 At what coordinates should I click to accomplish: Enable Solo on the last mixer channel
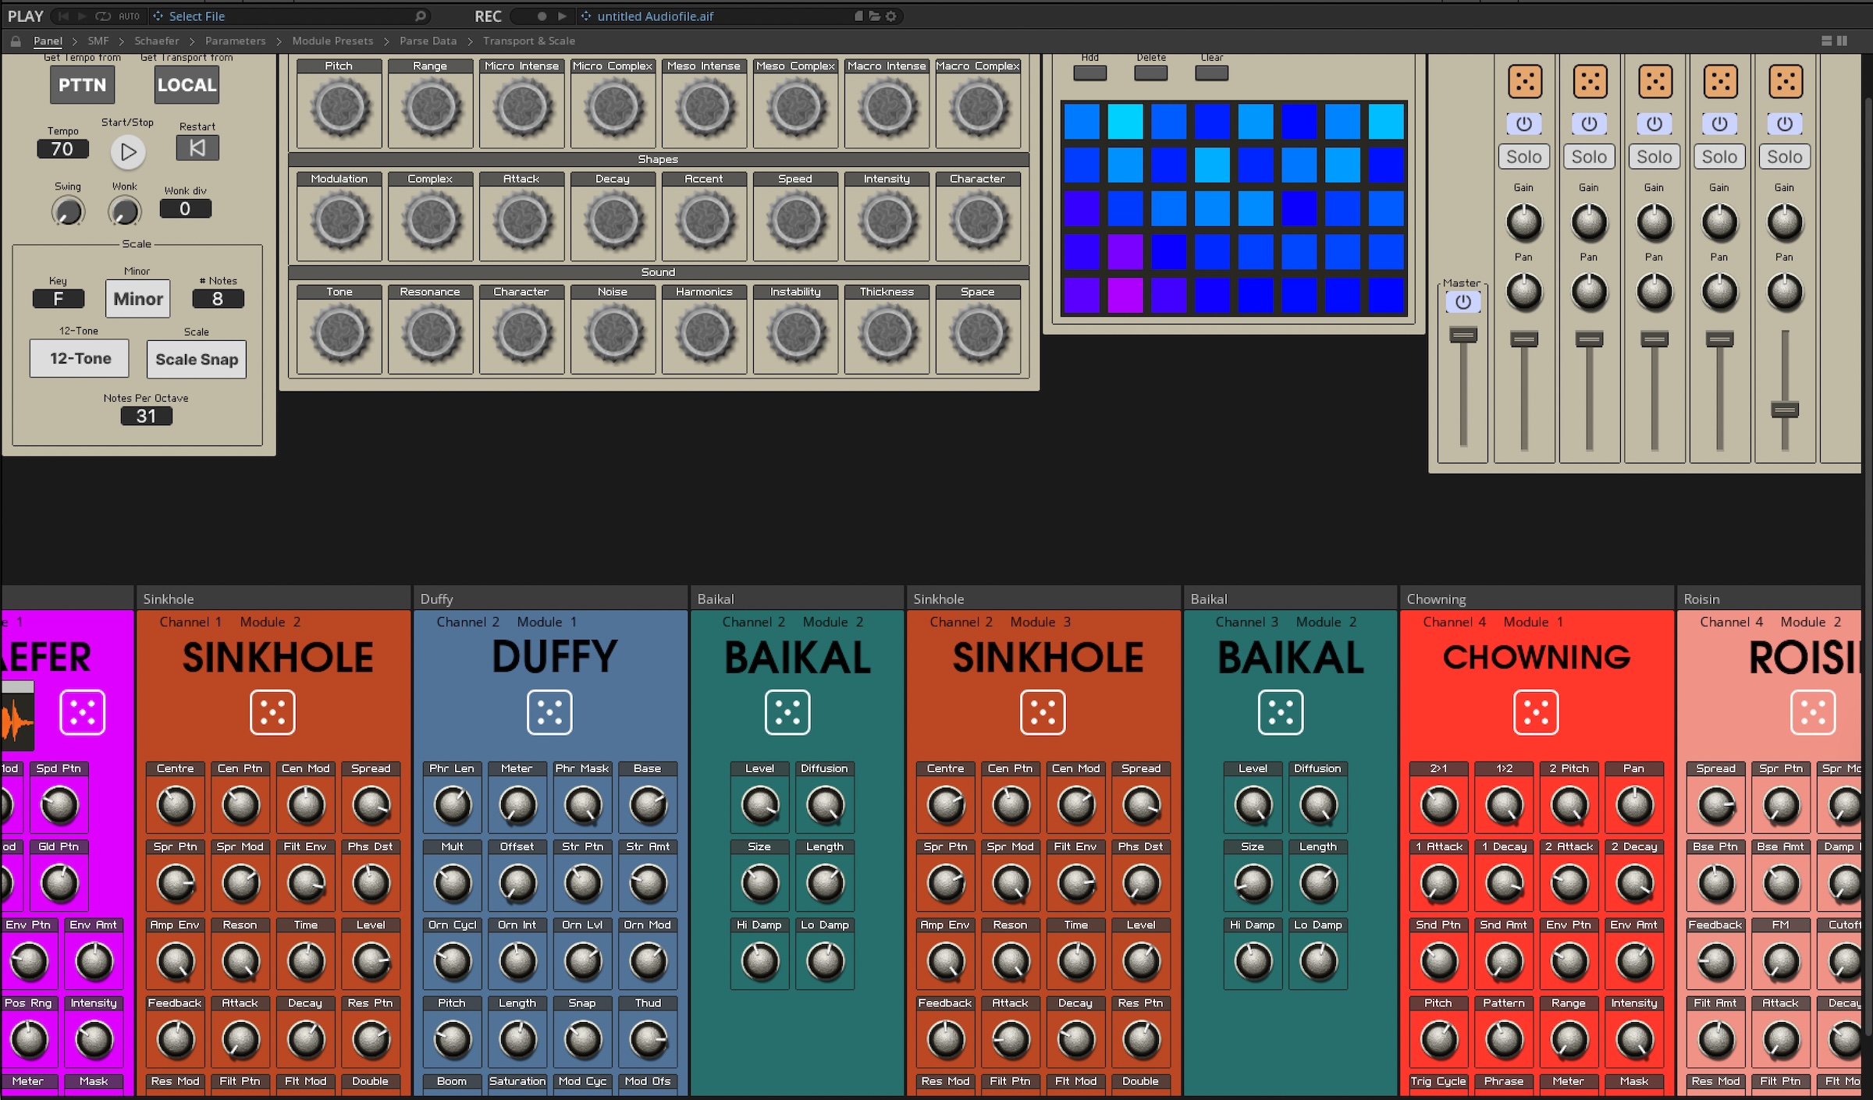(1784, 157)
